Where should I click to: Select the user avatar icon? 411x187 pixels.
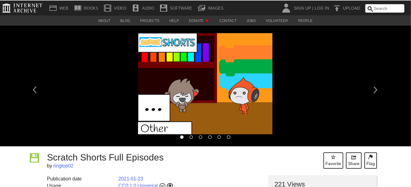pyautogui.click(x=286, y=8)
